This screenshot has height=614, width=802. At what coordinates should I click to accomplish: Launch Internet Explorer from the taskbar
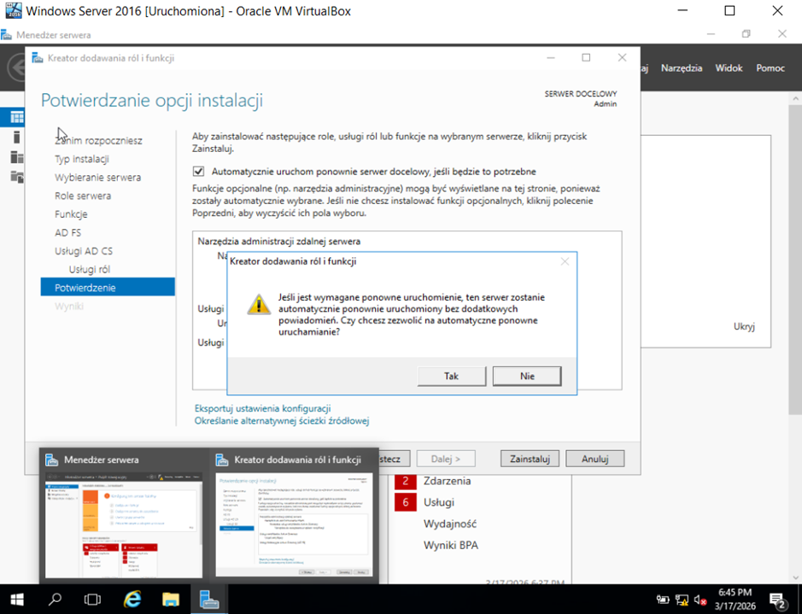coord(133,599)
